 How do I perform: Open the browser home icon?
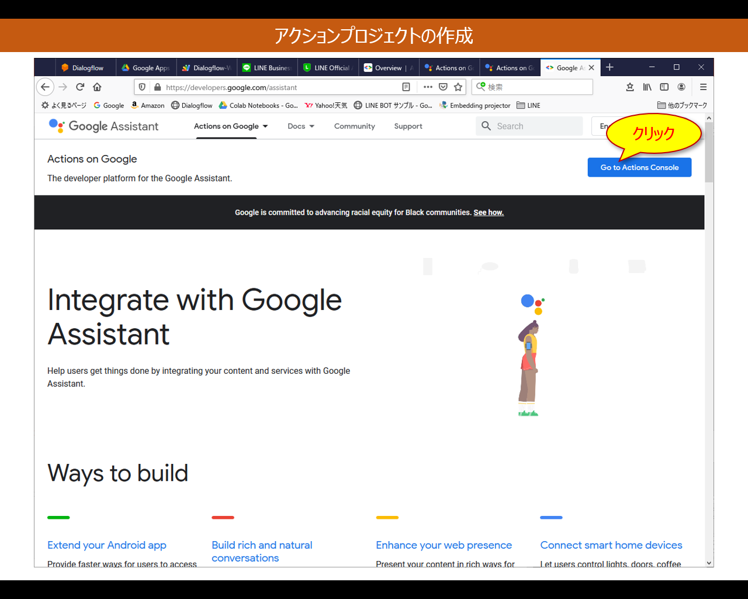click(x=97, y=87)
